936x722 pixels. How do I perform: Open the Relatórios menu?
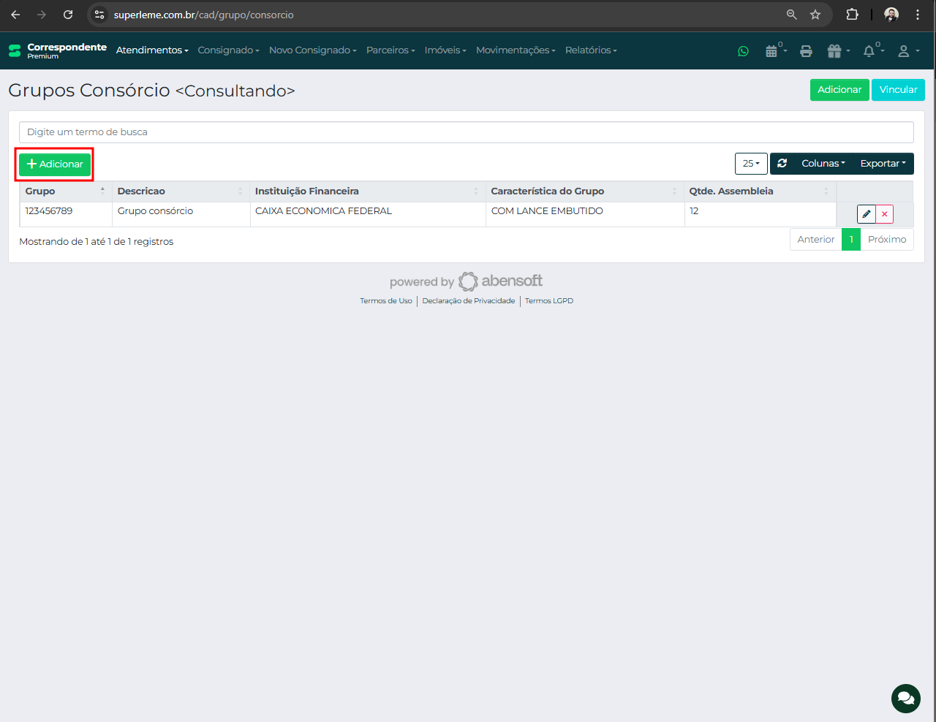point(591,50)
